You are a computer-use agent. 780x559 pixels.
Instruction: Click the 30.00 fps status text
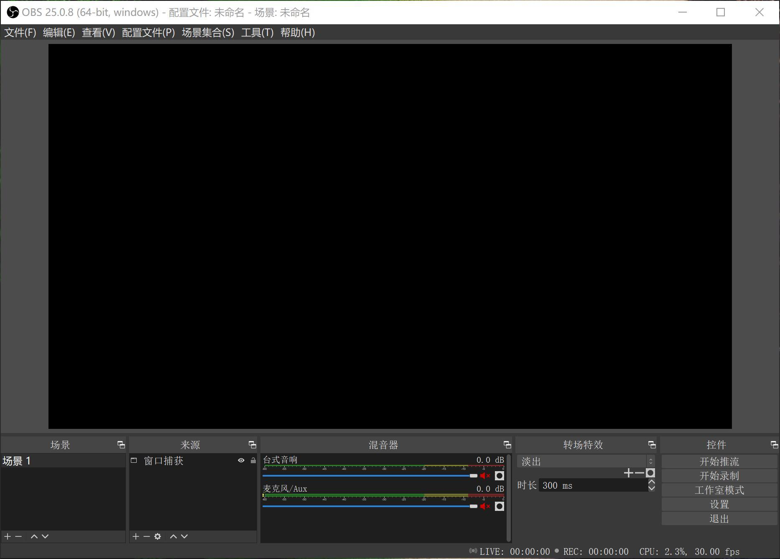tap(717, 552)
